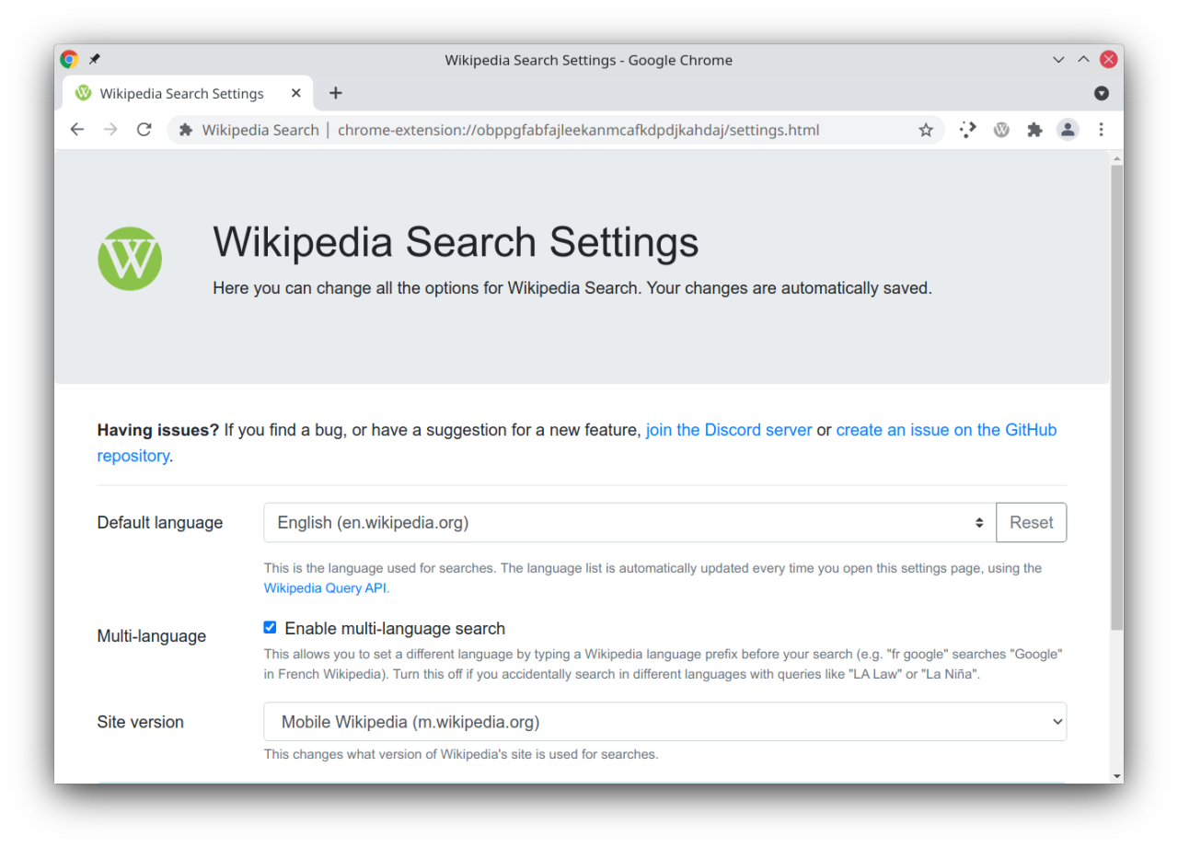Click the browser forward arrow
1178x848 pixels.
(110, 130)
